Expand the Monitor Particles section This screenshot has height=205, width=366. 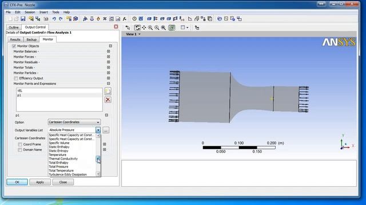[108, 73]
